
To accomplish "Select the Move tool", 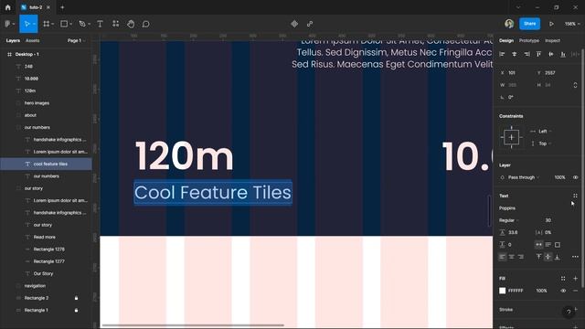I will (27, 24).
